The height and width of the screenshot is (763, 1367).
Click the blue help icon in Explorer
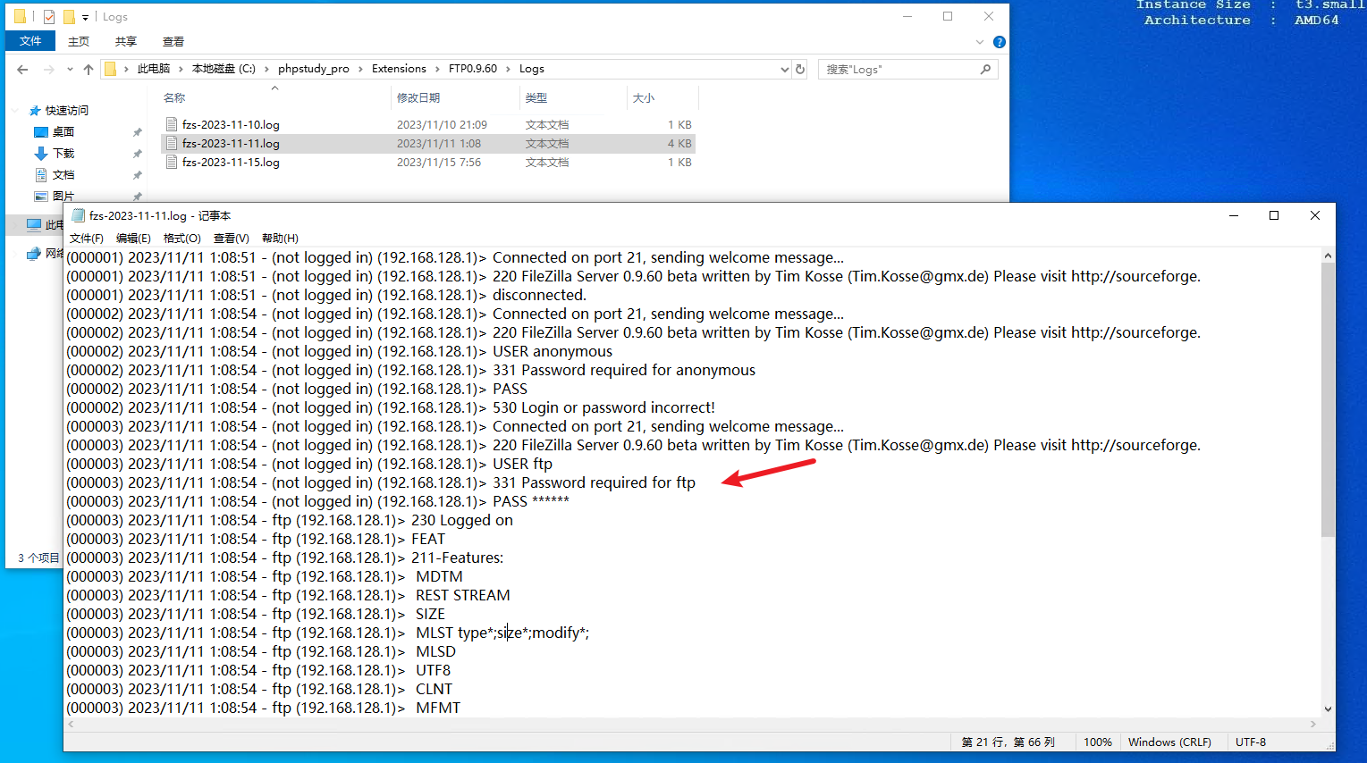coord(1000,42)
